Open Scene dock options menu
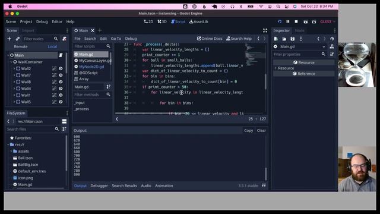The image size is (380, 214). (x=67, y=30)
